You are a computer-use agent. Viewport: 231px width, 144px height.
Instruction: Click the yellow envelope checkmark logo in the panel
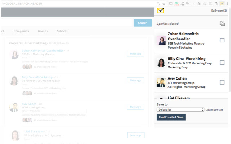(160, 10)
